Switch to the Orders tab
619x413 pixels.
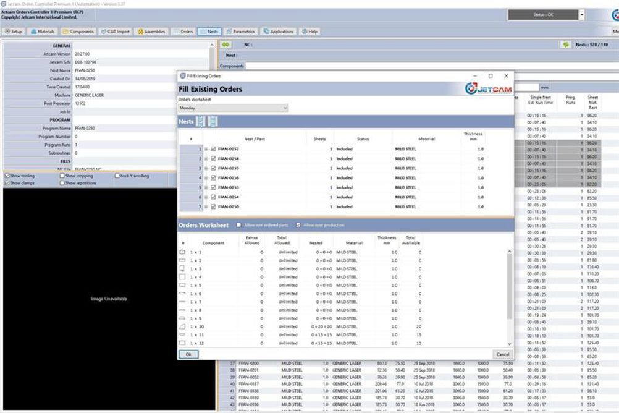[x=183, y=31]
